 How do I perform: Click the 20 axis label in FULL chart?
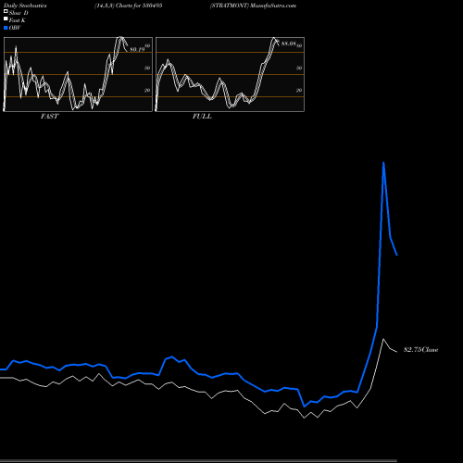(299, 91)
